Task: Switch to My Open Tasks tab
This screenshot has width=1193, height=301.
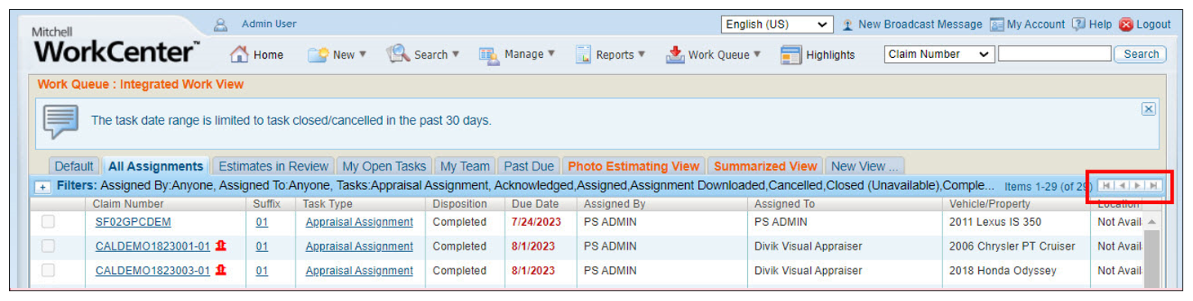Action: click(x=384, y=166)
